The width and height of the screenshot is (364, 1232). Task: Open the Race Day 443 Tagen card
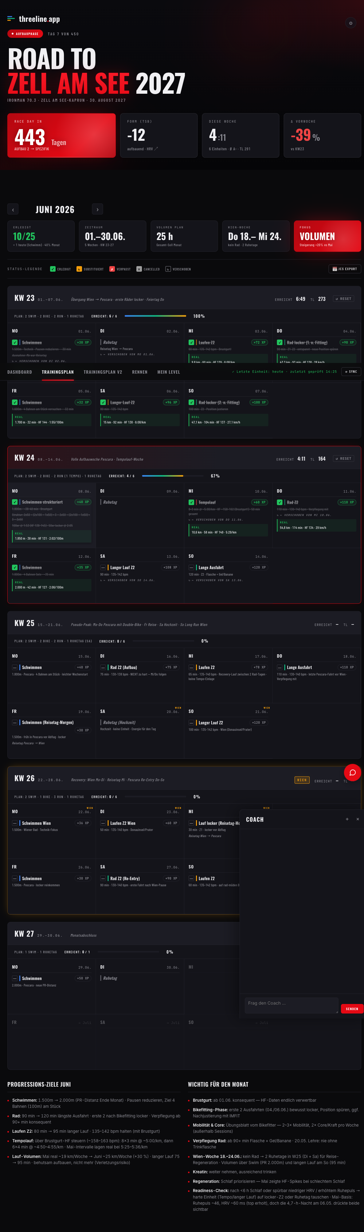[x=61, y=135]
